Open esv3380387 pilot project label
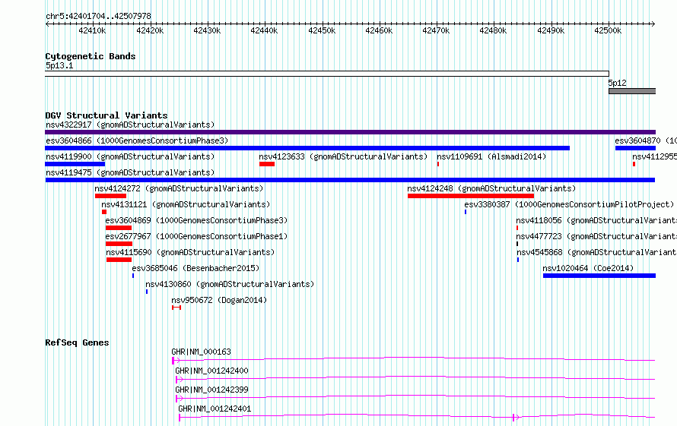Viewport: 677px width, 426px height. tap(569, 204)
